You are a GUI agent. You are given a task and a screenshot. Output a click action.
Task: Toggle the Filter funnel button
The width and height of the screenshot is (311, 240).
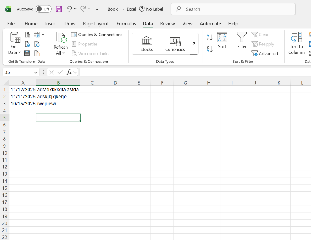tap(242, 40)
